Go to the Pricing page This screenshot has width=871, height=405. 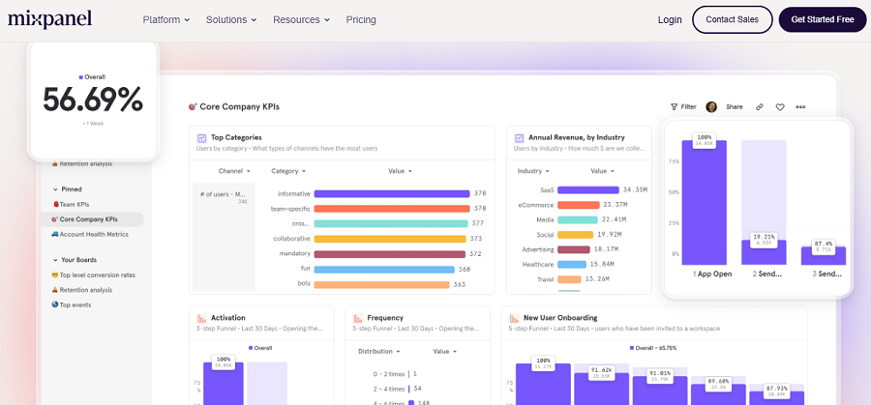361,19
